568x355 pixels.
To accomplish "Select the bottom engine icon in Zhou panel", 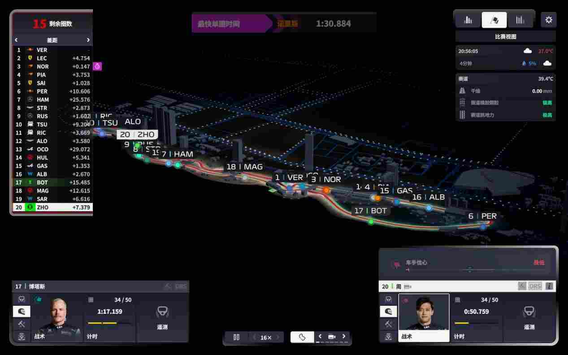I will [388, 336].
